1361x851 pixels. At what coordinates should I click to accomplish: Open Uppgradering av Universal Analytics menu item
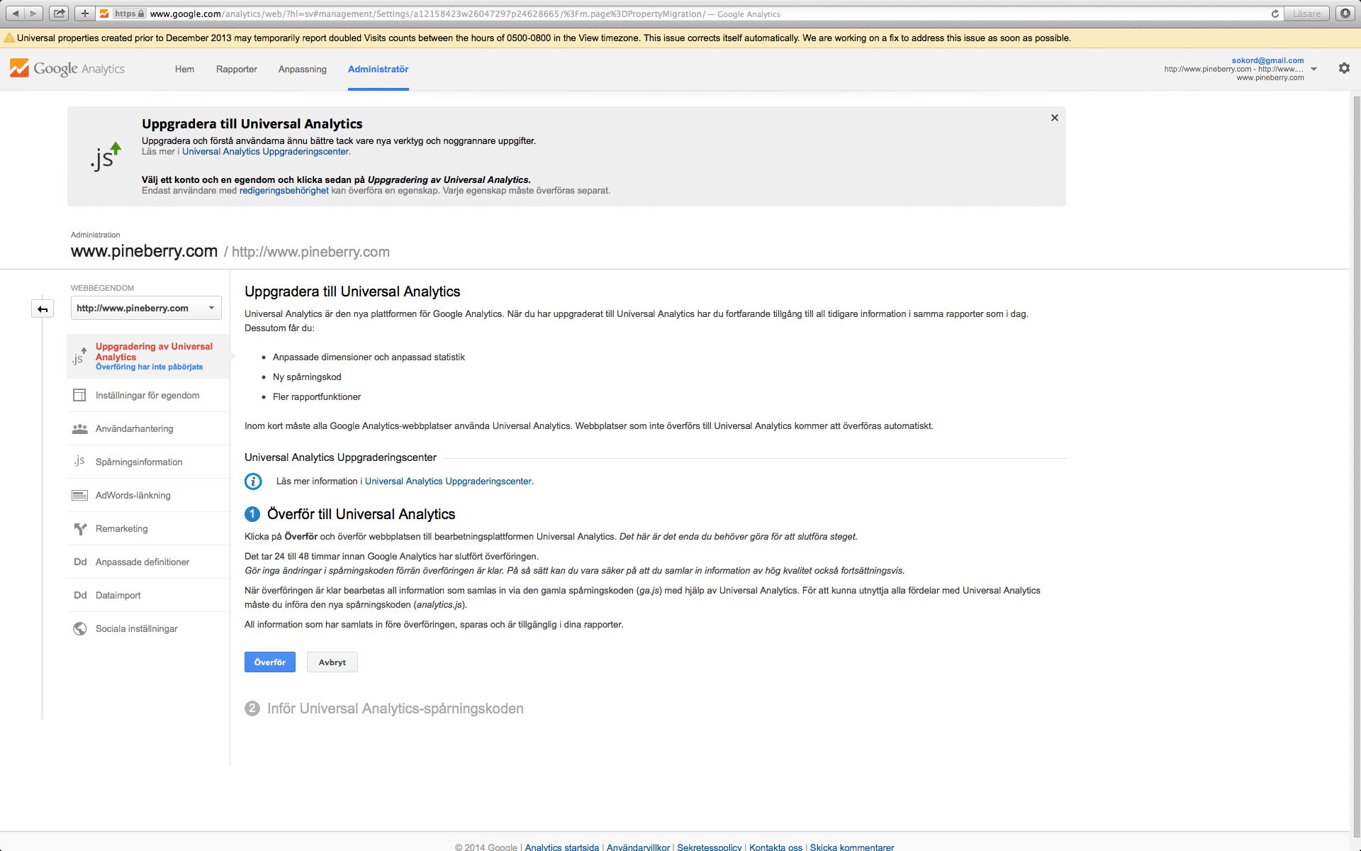pyautogui.click(x=148, y=357)
